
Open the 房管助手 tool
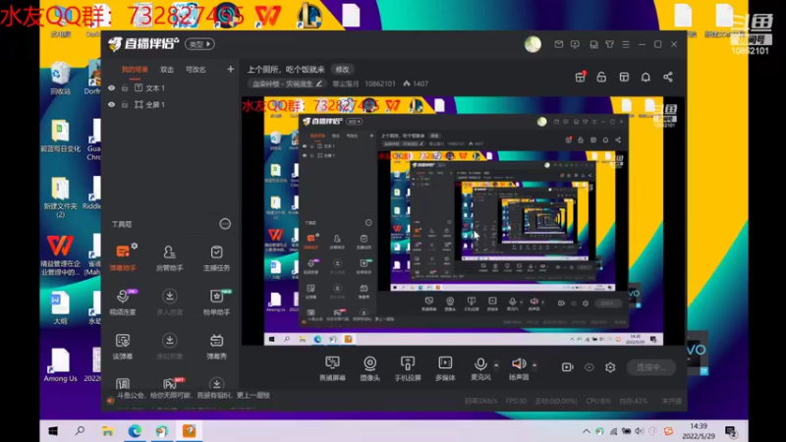pyautogui.click(x=169, y=257)
